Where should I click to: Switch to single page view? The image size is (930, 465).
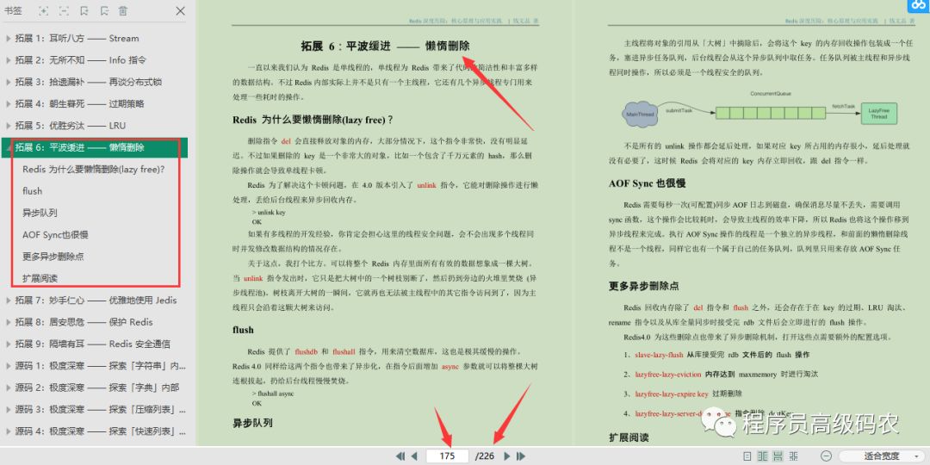tap(747, 456)
